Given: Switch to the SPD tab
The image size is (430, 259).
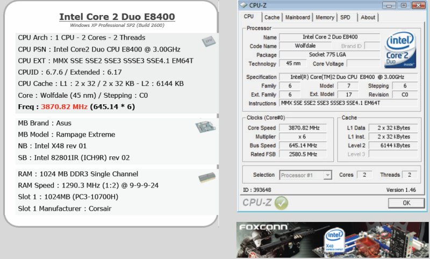Looking at the screenshot, I should 345,17.
